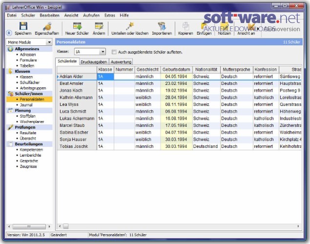
Task: Click the Speichern floppy disk icon
Action: pyautogui.click(x=23, y=26)
